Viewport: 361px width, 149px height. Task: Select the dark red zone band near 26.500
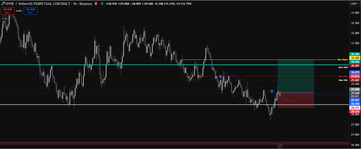pos(174,143)
